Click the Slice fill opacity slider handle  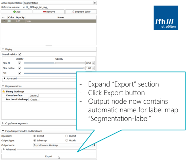(54, 63)
